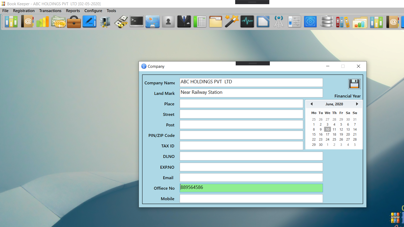Select the blue pen edit icon
Viewport: 404px width, 227px height.
(89, 22)
